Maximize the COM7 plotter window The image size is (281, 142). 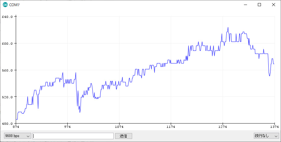259,5
